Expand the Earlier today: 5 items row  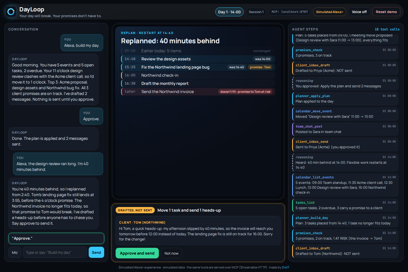pos(198,51)
